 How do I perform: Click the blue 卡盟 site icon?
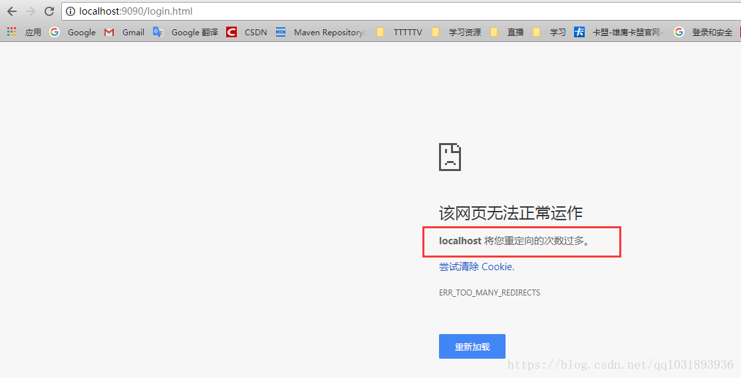tap(579, 32)
